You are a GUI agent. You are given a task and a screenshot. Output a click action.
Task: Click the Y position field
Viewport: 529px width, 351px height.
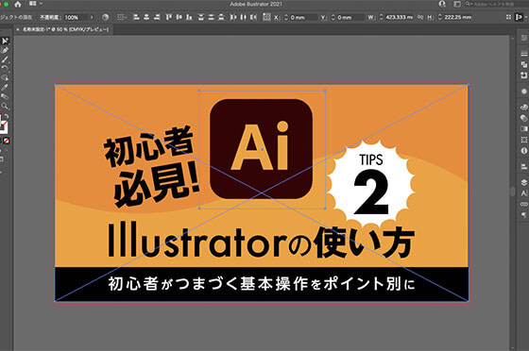click(x=350, y=17)
